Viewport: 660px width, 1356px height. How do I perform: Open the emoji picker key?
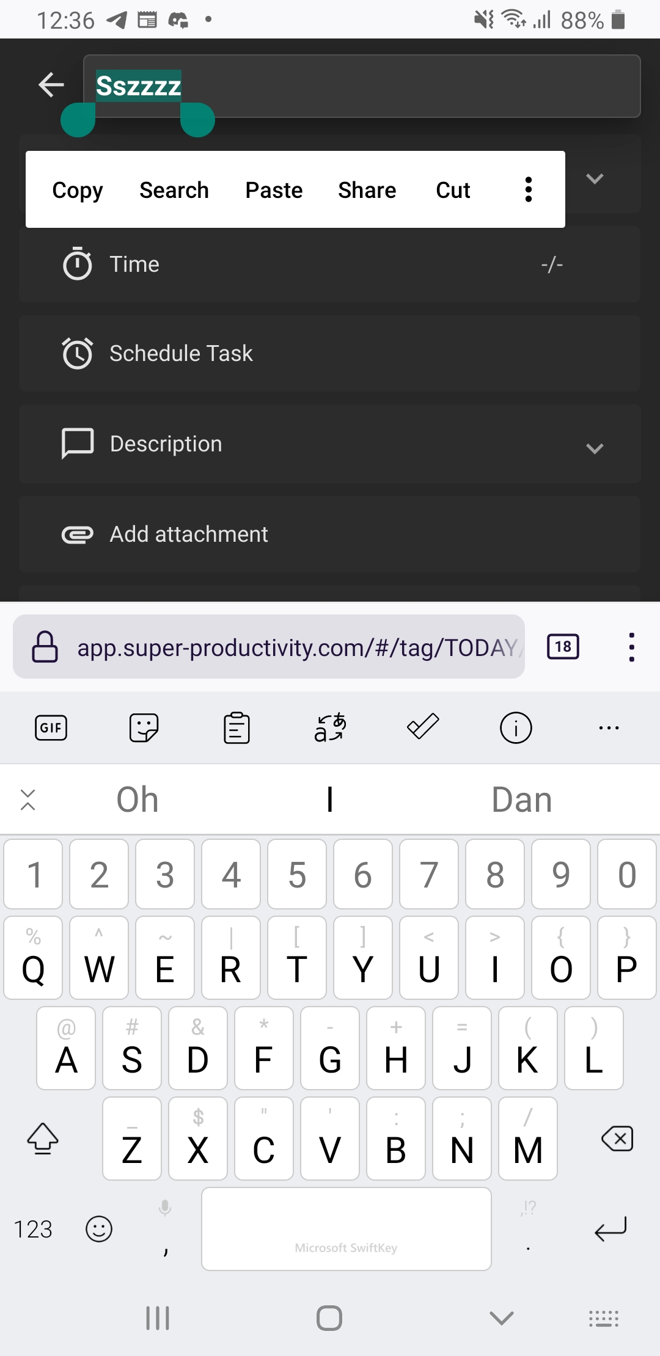[100, 1229]
